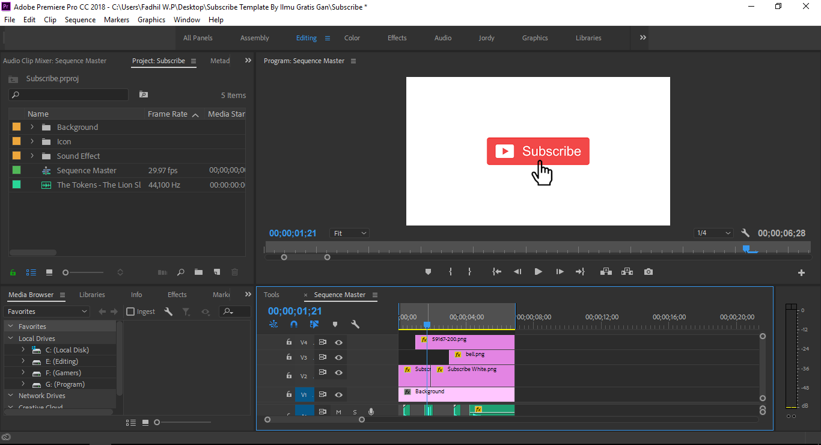821x445 pixels.
Task: Open the Tools panel tab
Action: pyautogui.click(x=272, y=295)
